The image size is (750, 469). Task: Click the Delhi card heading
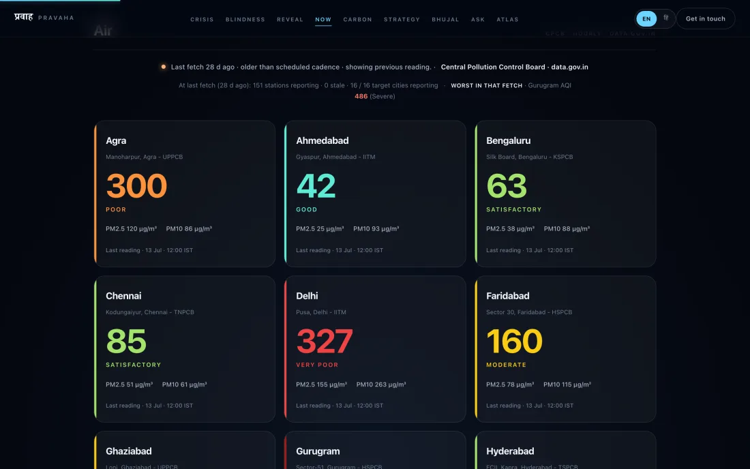[x=307, y=296]
